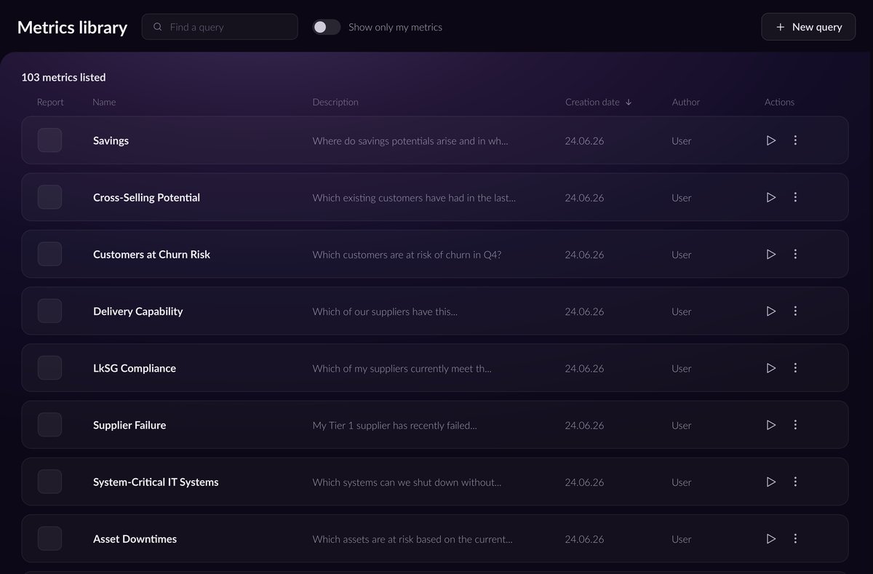
Task: Open the Customers at Churn Risk metric
Action: pyautogui.click(x=151, y=254)
